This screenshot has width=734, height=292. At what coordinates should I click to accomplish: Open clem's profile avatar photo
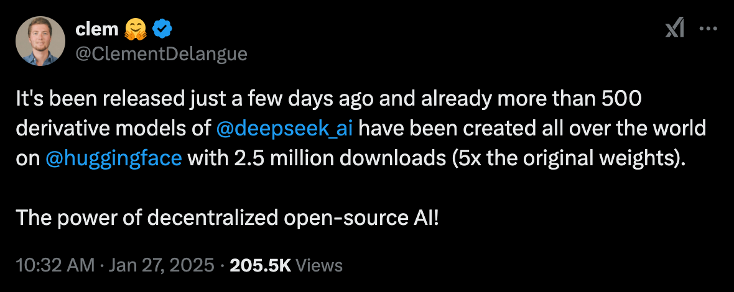tap(40, 41)
